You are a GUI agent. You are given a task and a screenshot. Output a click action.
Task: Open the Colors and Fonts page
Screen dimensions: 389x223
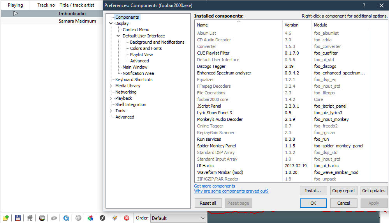coord(146,48)
